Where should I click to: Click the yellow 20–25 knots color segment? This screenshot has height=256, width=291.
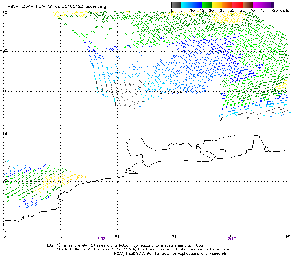pos(217,5)
